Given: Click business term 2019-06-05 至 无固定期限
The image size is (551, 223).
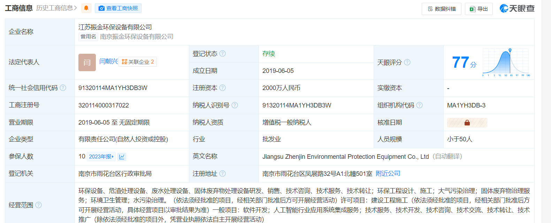Looking at the screenshot, I should [x=114, y=122].
